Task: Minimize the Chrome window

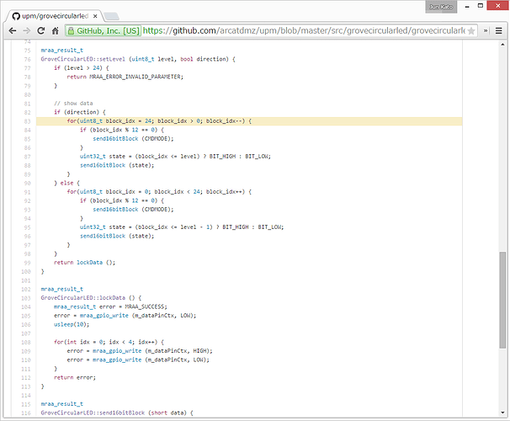Action: (467, 6)
